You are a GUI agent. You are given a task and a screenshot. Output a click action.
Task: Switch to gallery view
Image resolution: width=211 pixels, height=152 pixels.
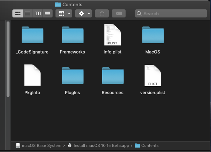click(47, 13)
